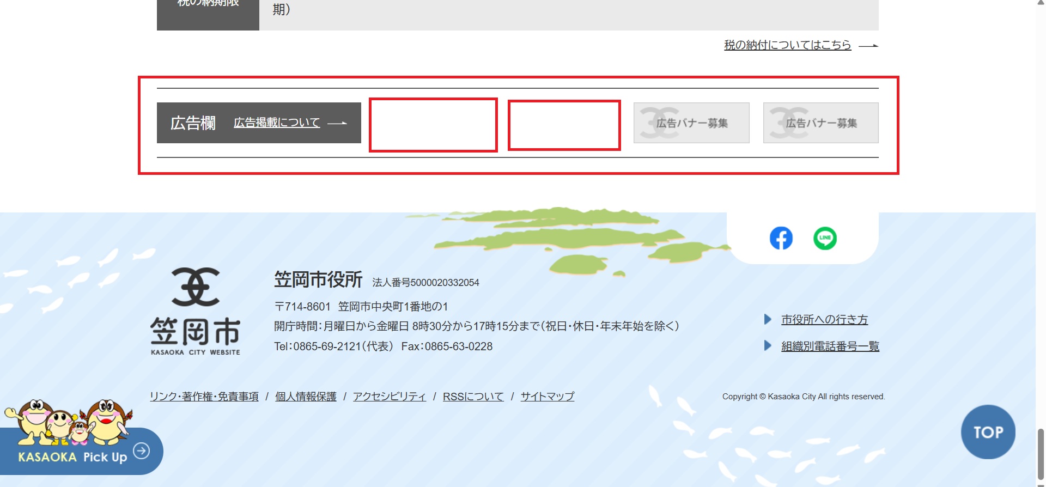Viewport: 1046px width, 487px height.
Task: Click the round TOP button
Action: click(x=988, y=432)
